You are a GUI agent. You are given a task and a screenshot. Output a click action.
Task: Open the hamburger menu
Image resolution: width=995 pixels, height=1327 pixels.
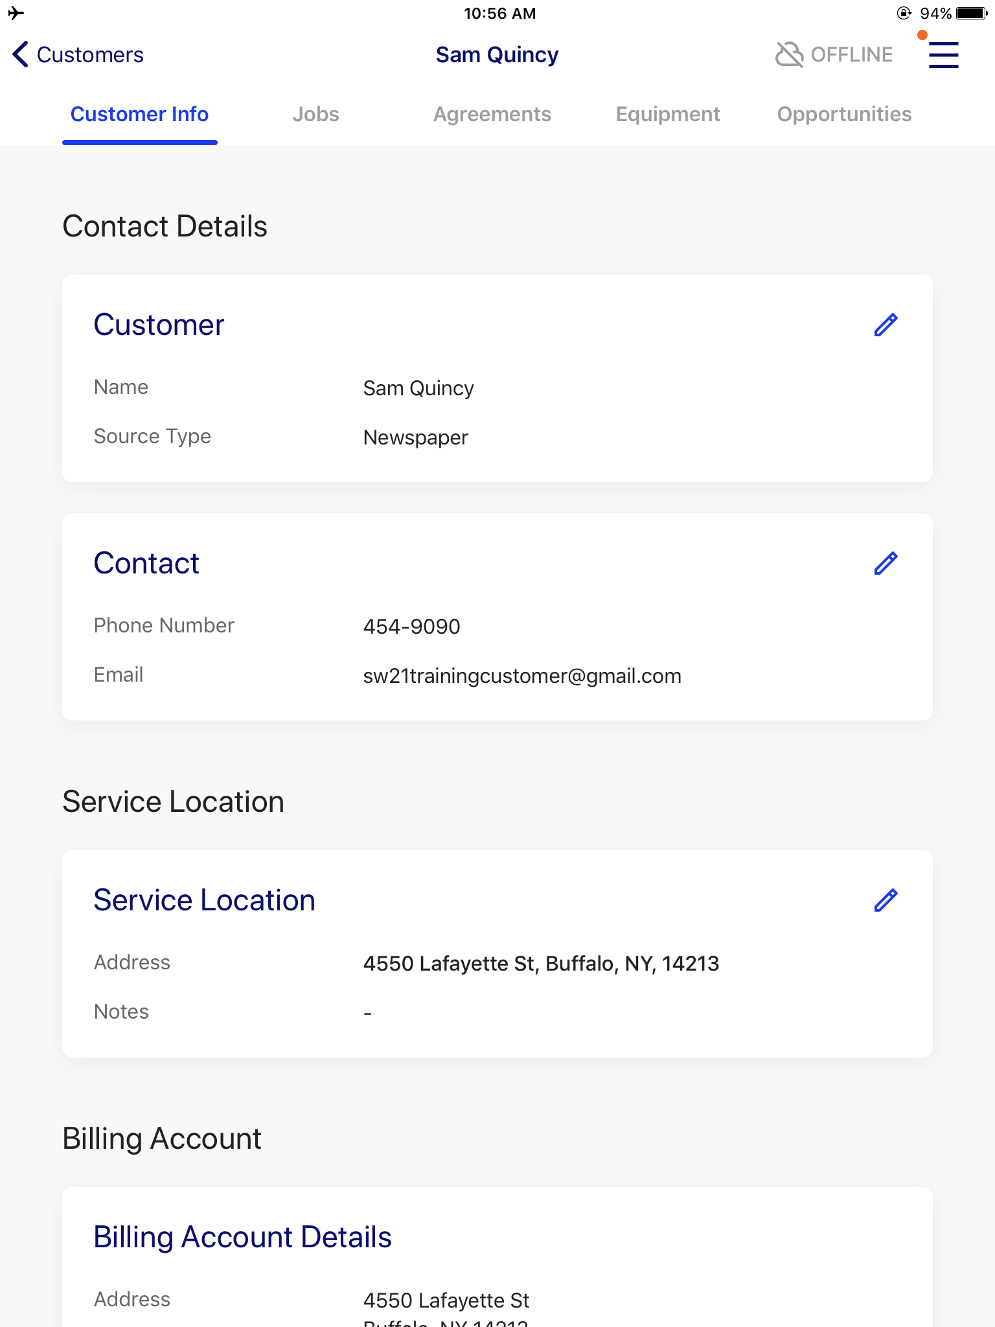click(943, 55)
